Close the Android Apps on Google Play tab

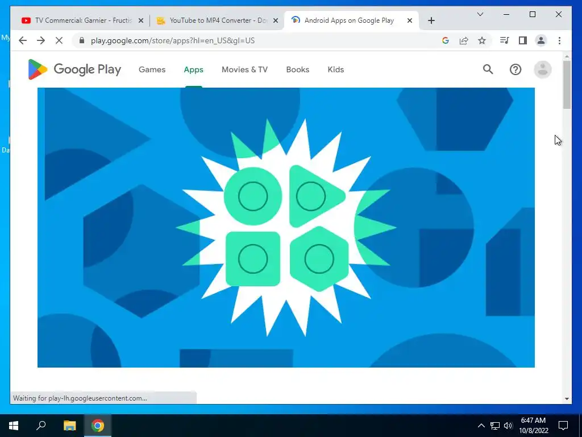click(410, 21)
